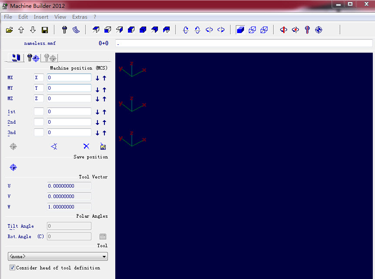Click the Tilt Angle input field
375x279 pixels.
[x=69, y=226]
